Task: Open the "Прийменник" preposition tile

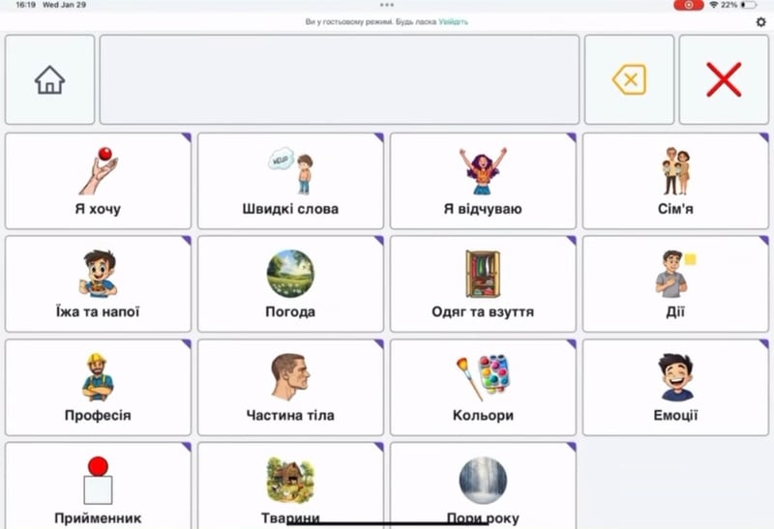Action: pyautogui.click(x=98, y=485)
